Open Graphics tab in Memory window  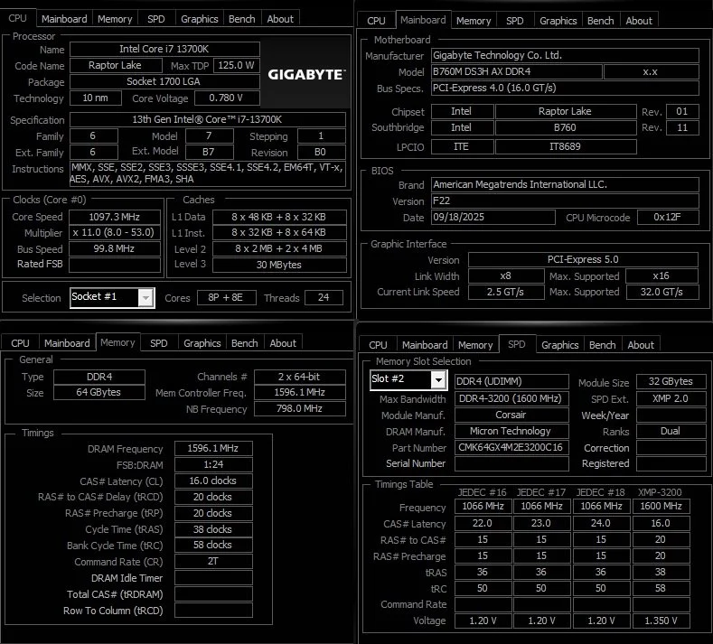point(202,343)
